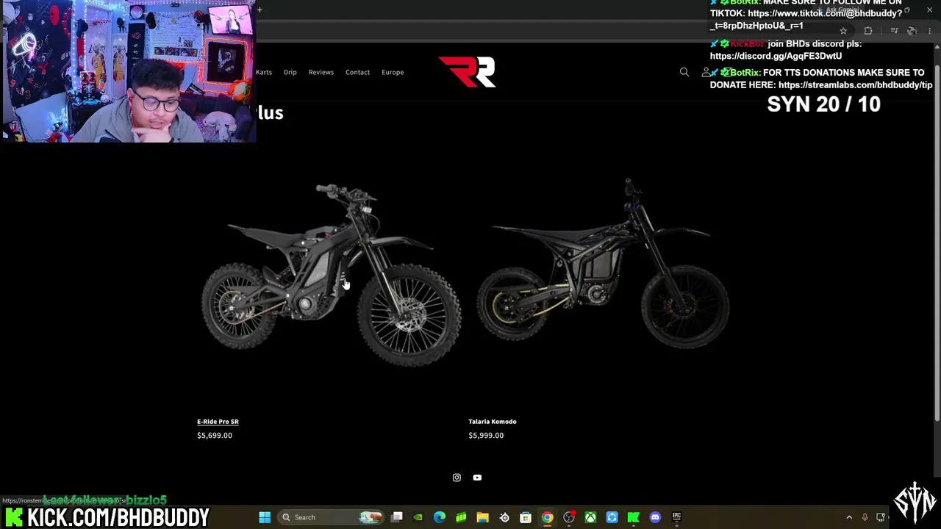Open Chrome media controls icon
This screenshot has width=941, height=529.
tap(894, 31)
